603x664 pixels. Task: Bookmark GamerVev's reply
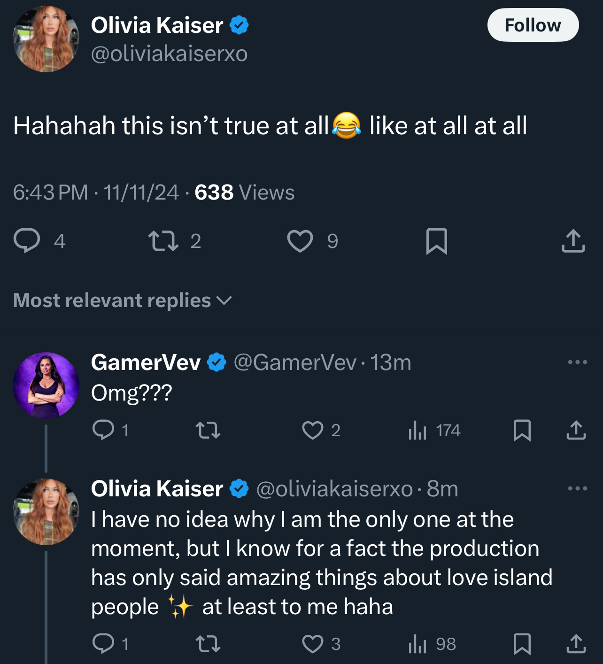coord(522,430)
